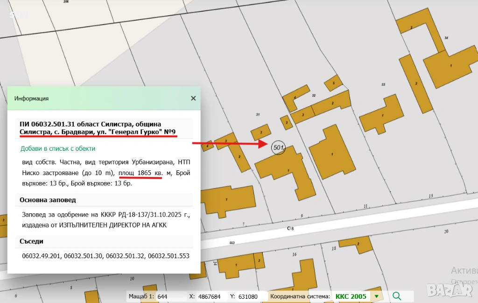Click the ПИ 06032.501.31 parcel heading
Viewport: 478px width, 303px height.
click(x=90, y=124)
